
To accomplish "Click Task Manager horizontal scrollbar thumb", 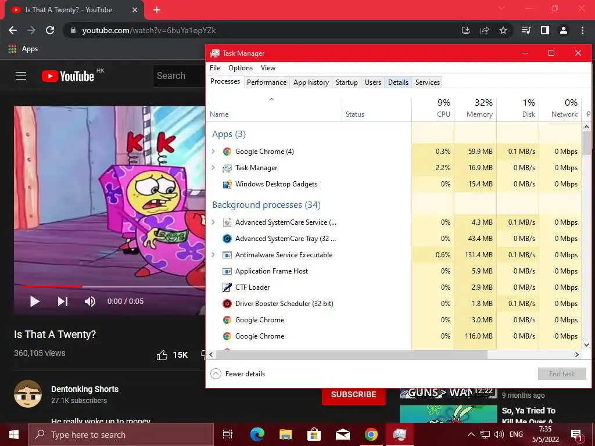I will pyautogui.click(x=352, y=355).
